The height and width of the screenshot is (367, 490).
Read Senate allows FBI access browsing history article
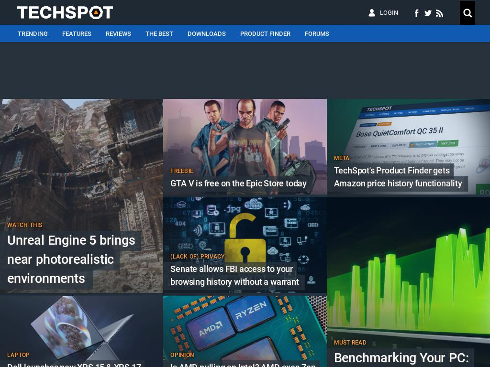pos(234,275)
